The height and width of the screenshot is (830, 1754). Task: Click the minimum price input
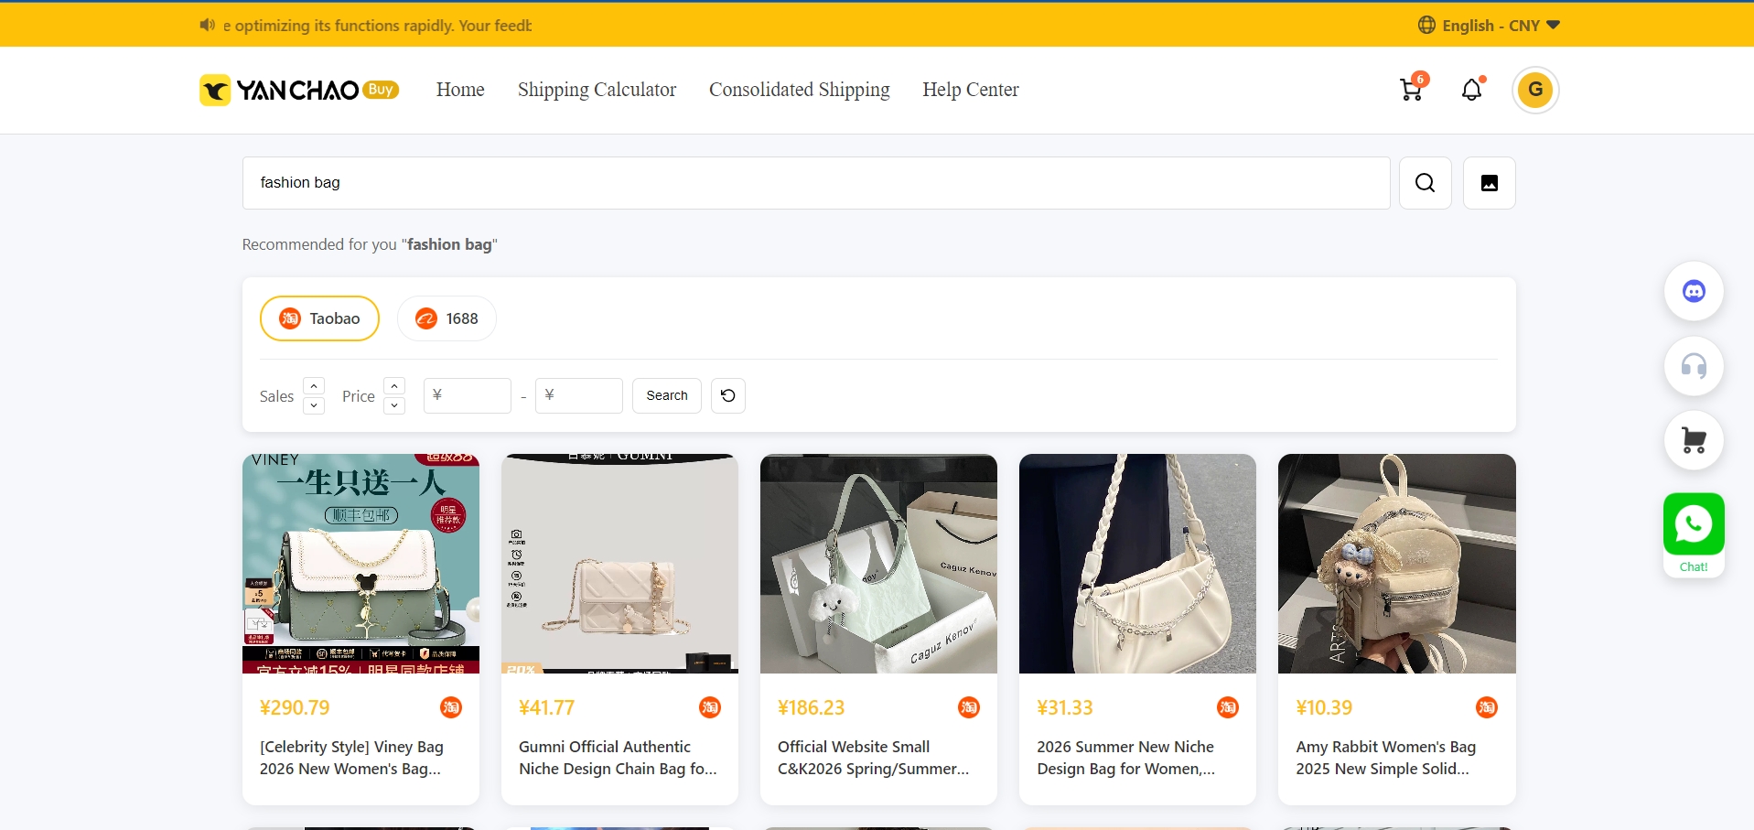click(x=468, y=395)
